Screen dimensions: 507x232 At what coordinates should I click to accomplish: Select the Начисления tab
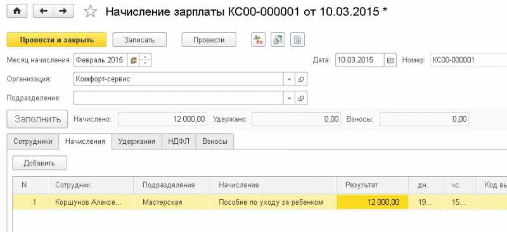85,141
